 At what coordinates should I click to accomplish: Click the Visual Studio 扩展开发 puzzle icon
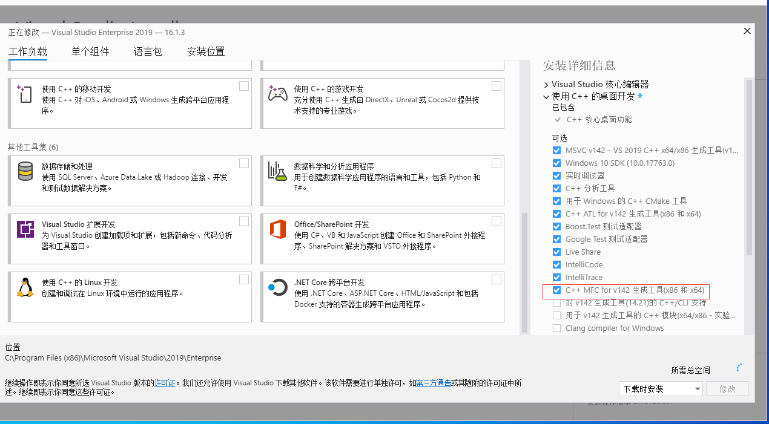coord(24,230)
